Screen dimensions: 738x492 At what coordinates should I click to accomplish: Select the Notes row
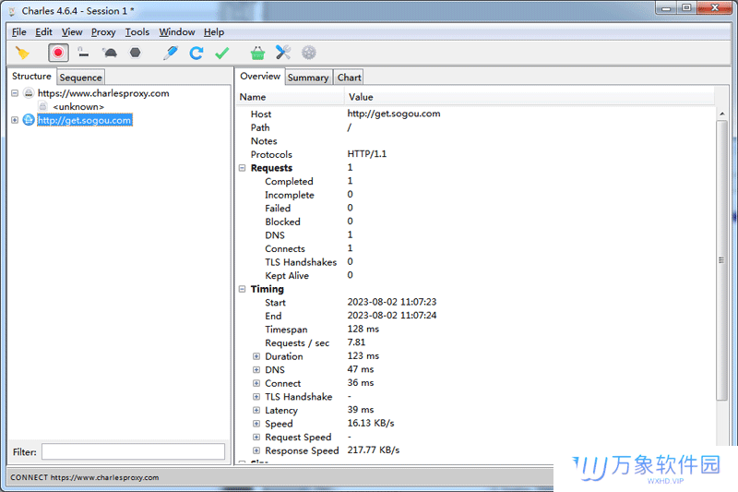pos(475,141)
